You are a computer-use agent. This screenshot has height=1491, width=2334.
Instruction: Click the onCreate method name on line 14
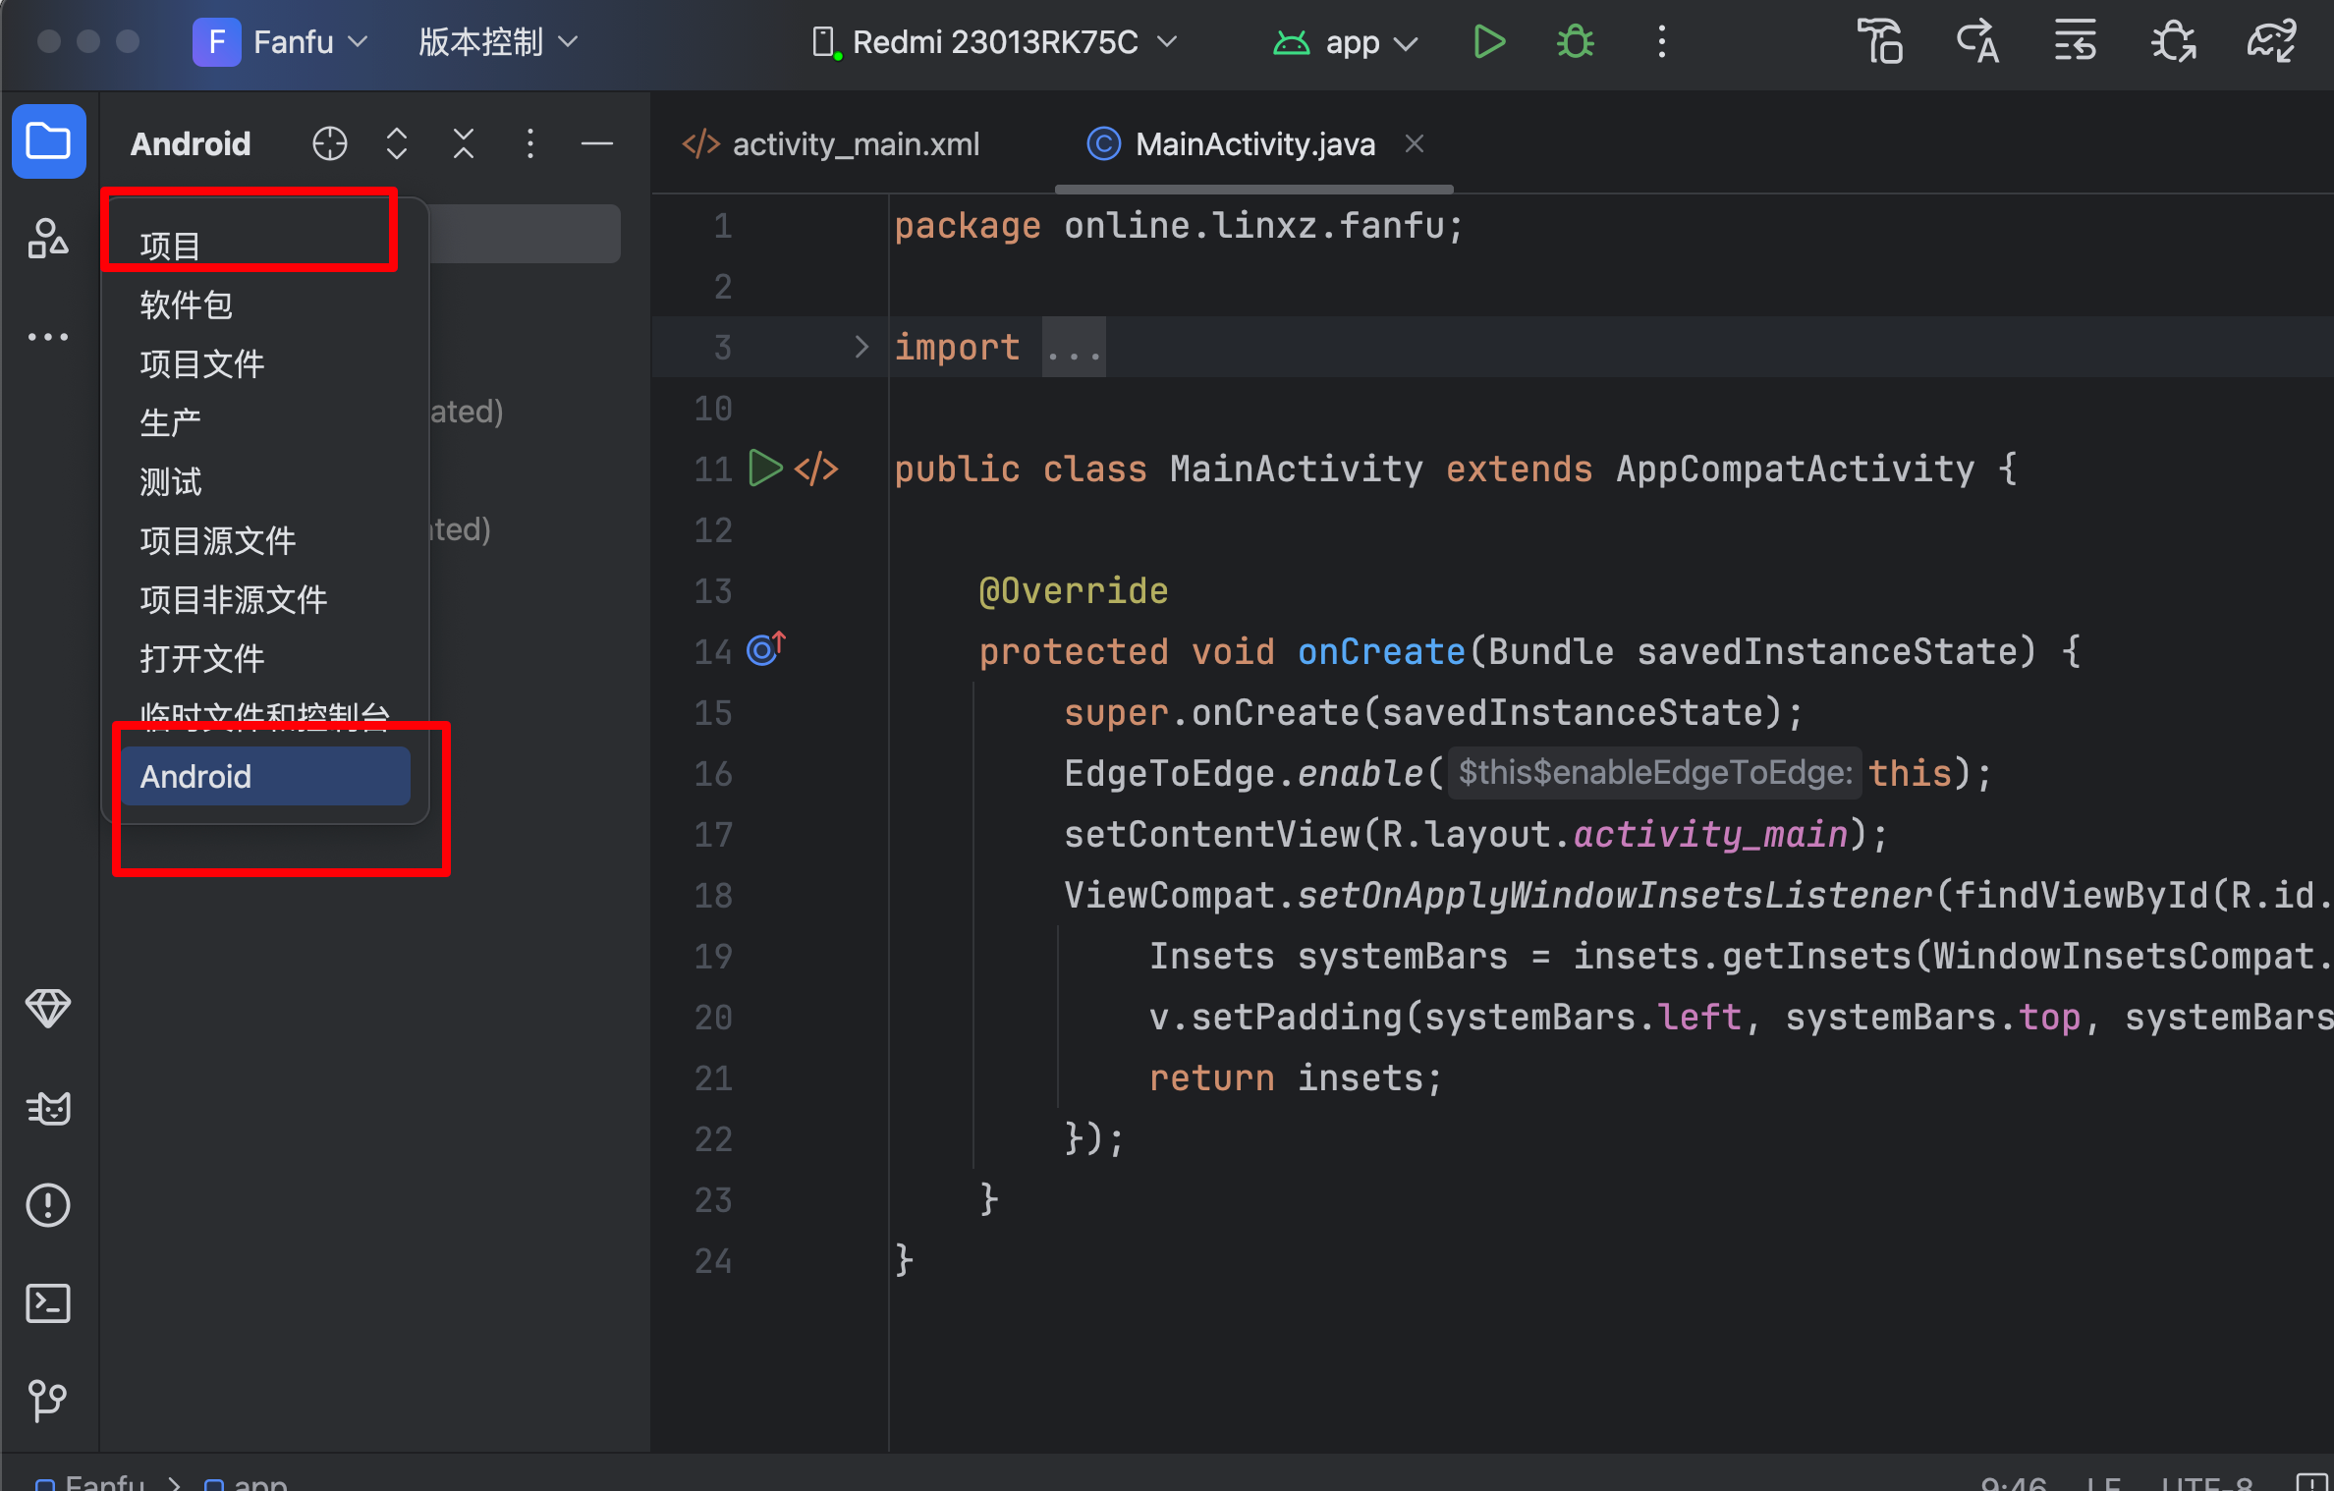pyautogui.click(x=1381, y=651)
